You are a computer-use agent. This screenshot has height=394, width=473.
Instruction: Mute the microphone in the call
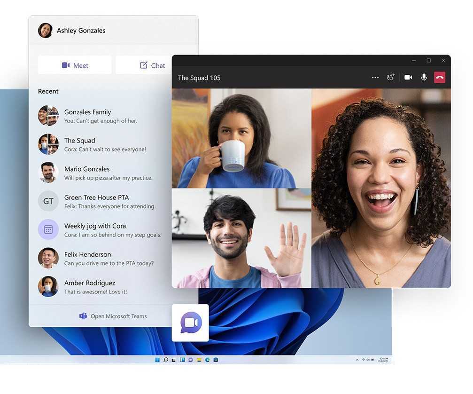[424, 78]
